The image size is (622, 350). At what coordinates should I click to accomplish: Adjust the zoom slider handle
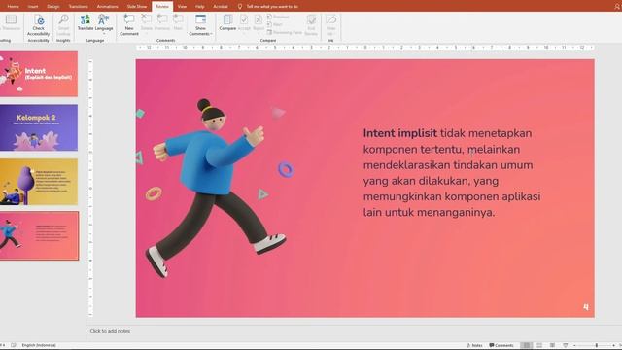click(597, 346)
